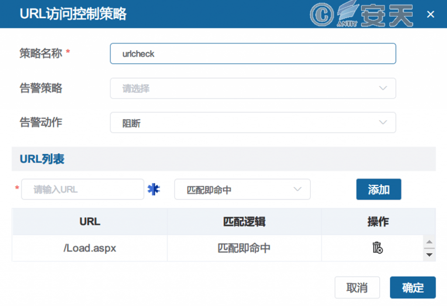Select the /Load.aspx cell in table
Viewport: 447px width, 306px height.
[90, 248]
